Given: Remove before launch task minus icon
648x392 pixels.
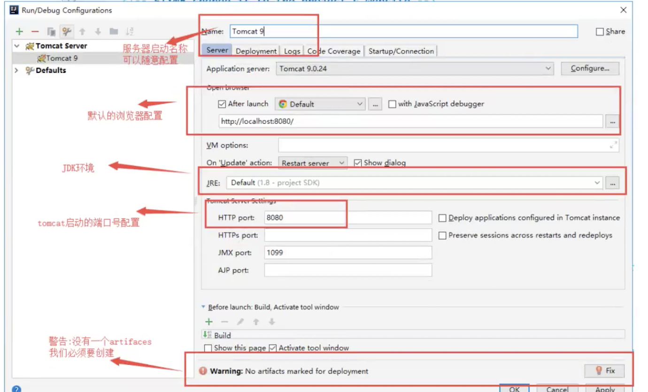Looking at the screenshot, I should pos(224,322).
